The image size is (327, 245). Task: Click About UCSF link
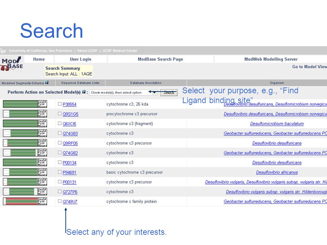tap(87, 51)
